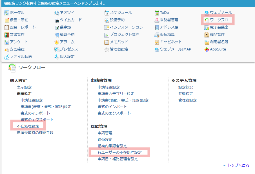The image size is (255, 174).
Task: Click the プロジェクト管理 icon
Action: coord(107,35)
